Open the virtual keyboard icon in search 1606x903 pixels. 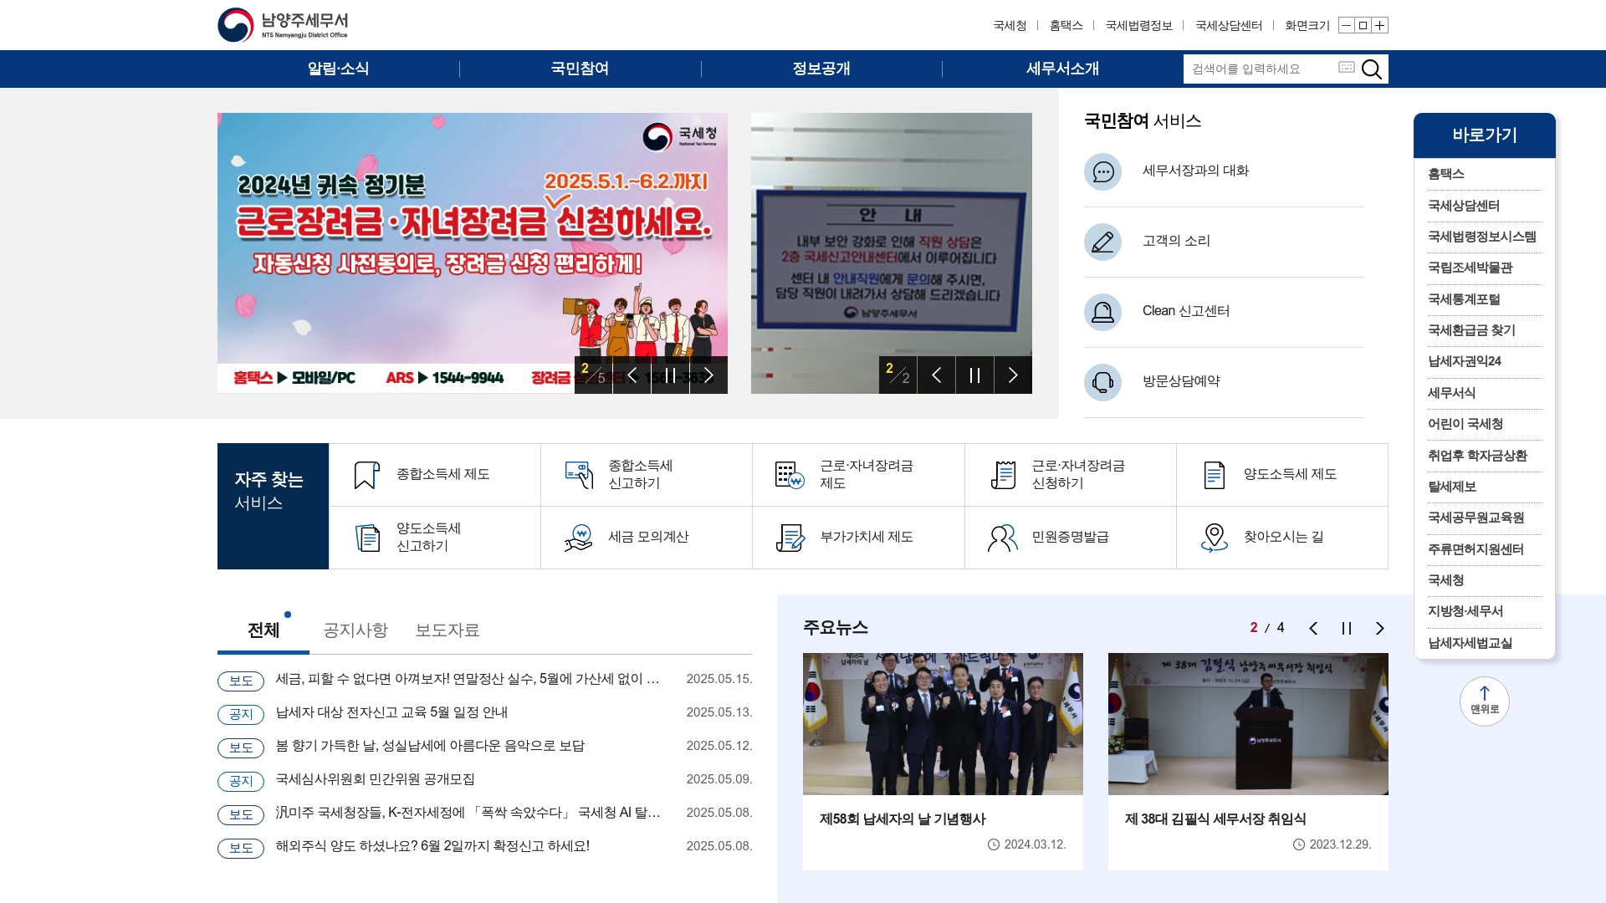pos(1346,67)
